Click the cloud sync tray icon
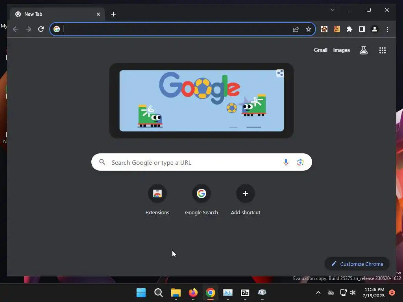The image size is (403, 302). click(331, 293)
